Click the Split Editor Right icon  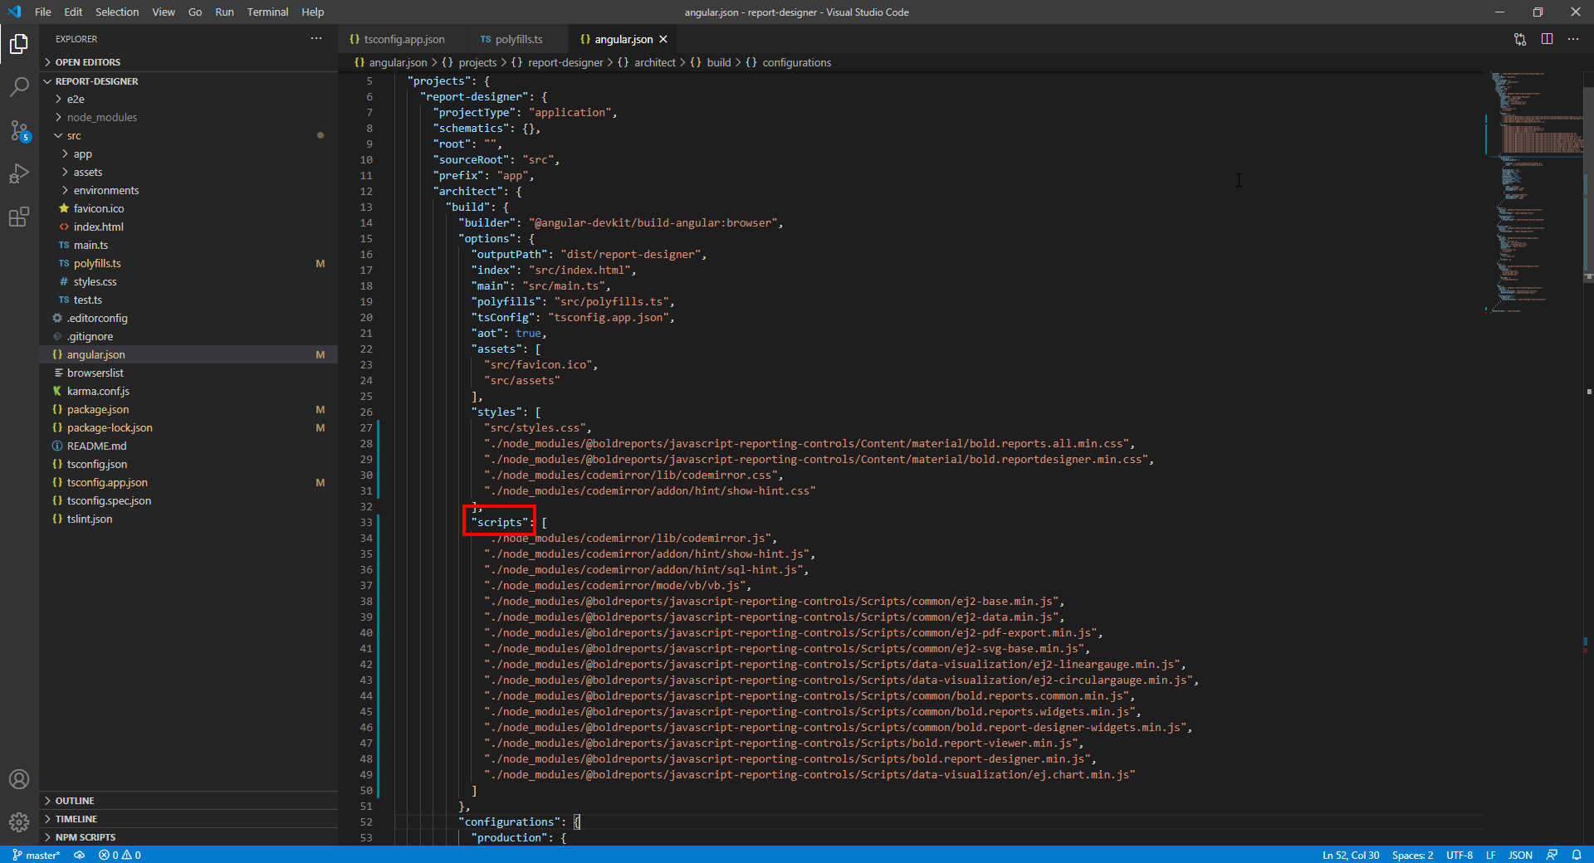pos(1547,39)
